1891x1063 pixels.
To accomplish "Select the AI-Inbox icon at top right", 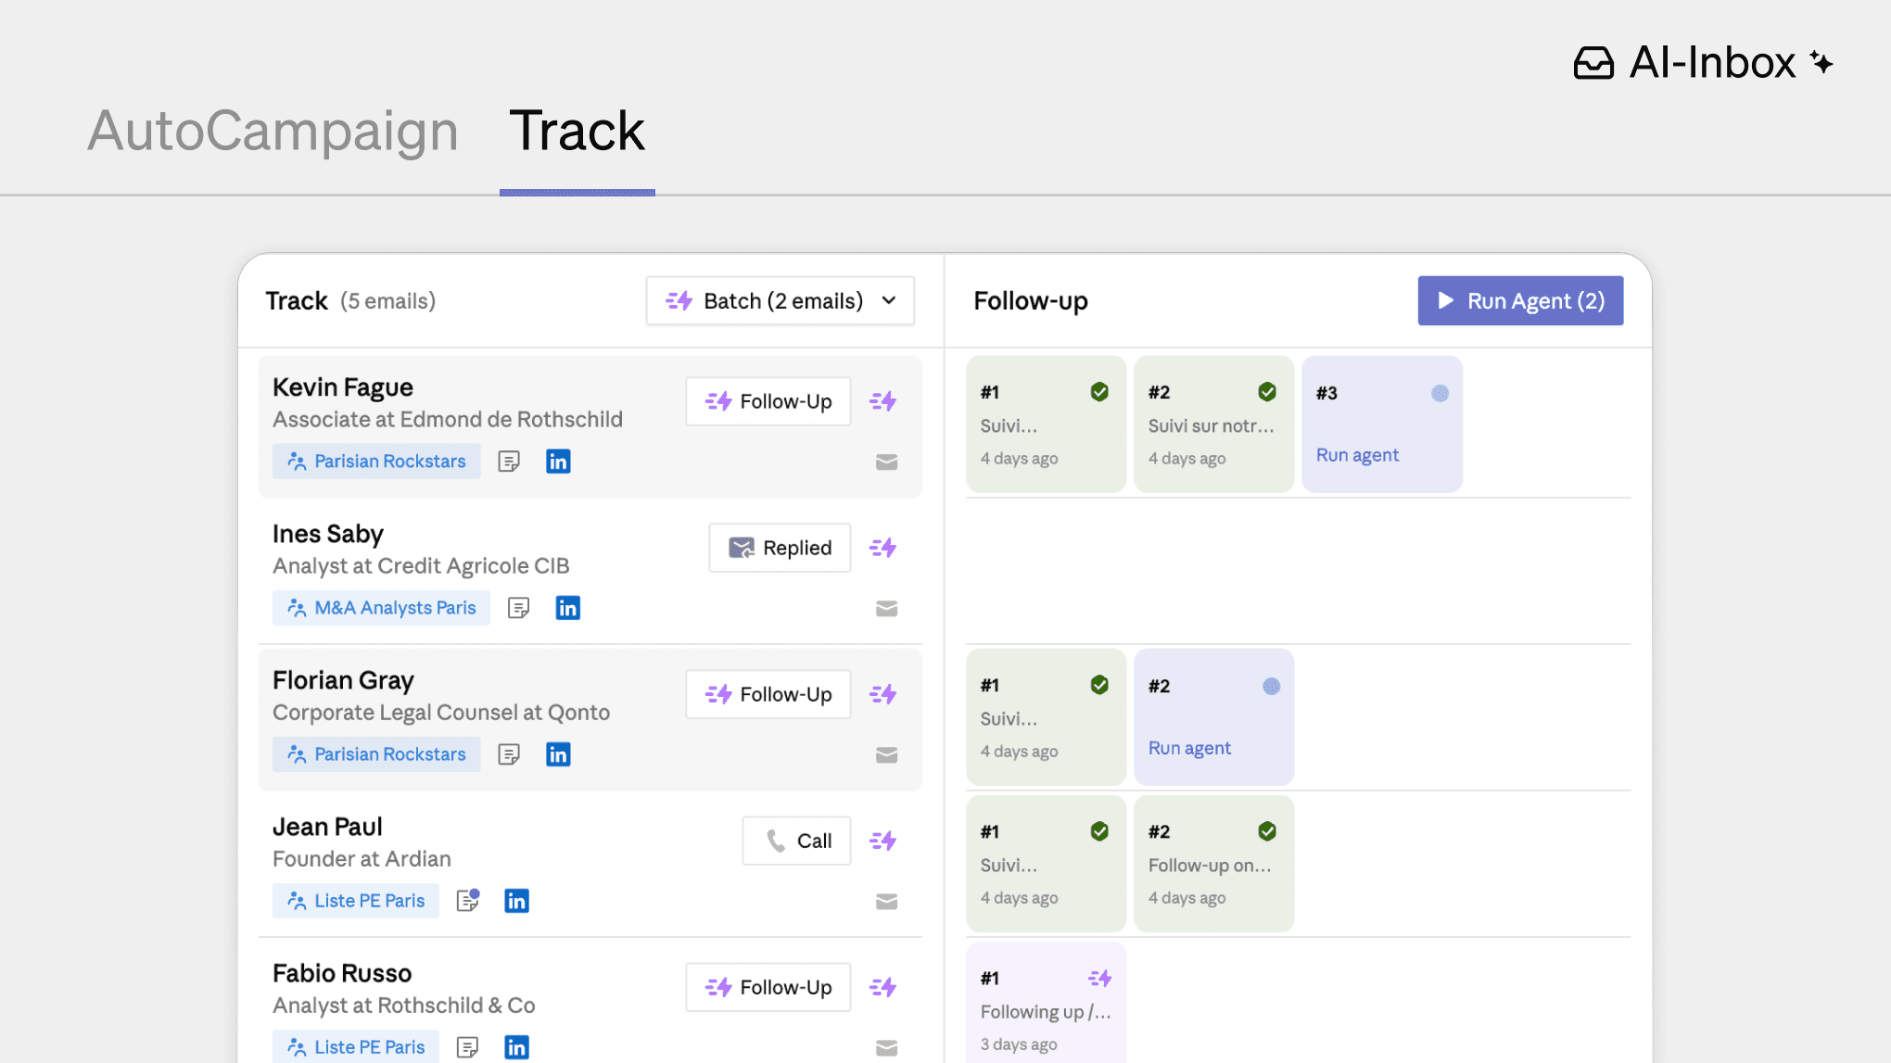I will point(1593,63).
